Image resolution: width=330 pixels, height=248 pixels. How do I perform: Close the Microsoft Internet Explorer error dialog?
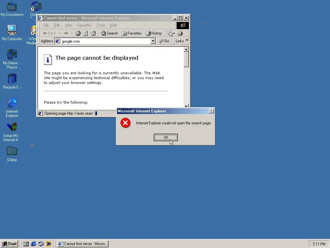click(x=211, y=111)
